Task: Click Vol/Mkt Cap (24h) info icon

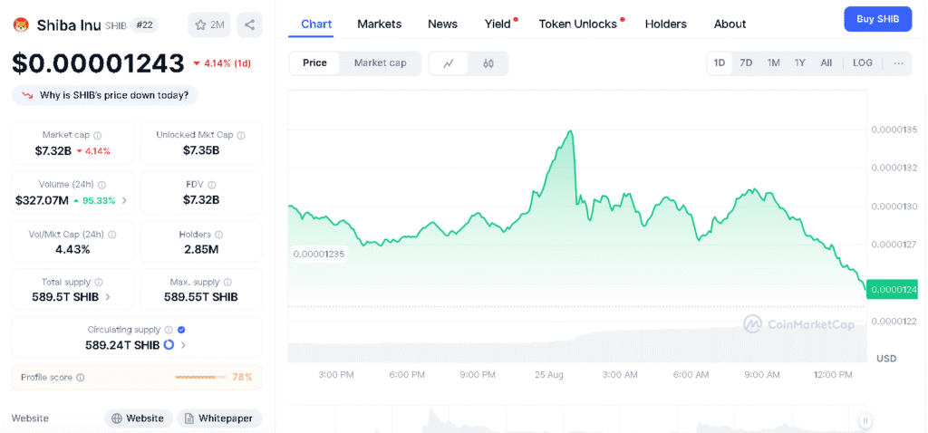Action: click(111, 235)
